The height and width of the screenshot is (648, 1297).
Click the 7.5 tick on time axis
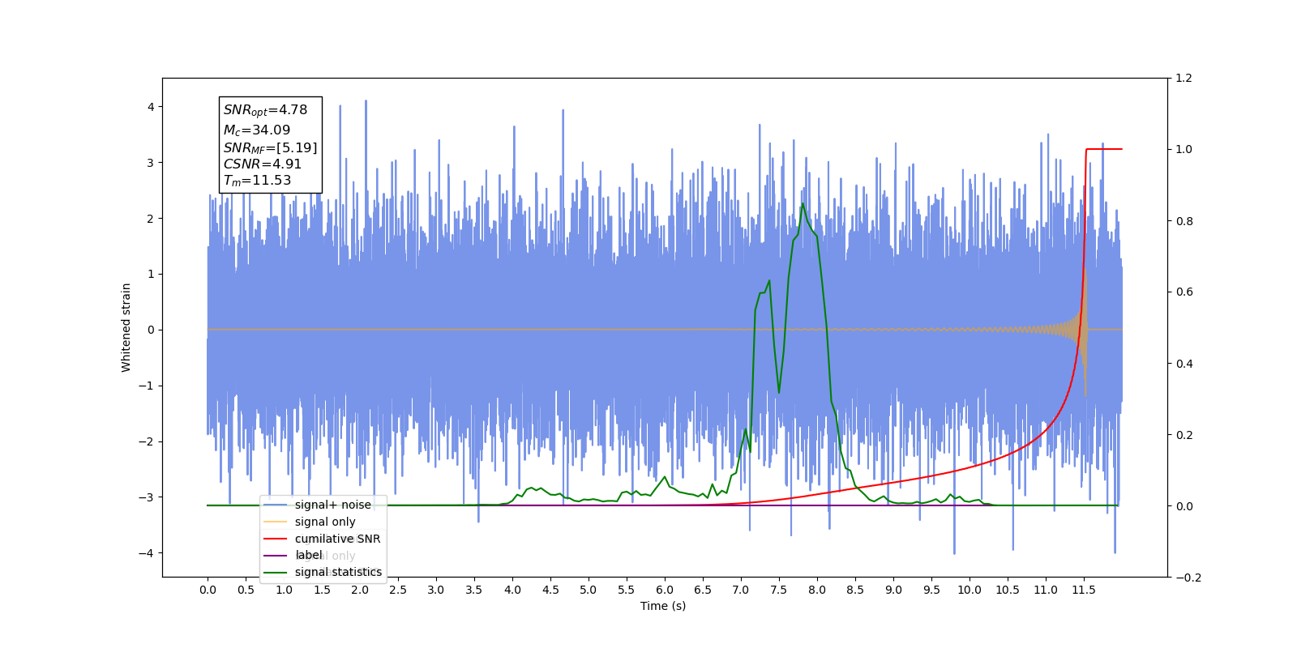point(779,590)
